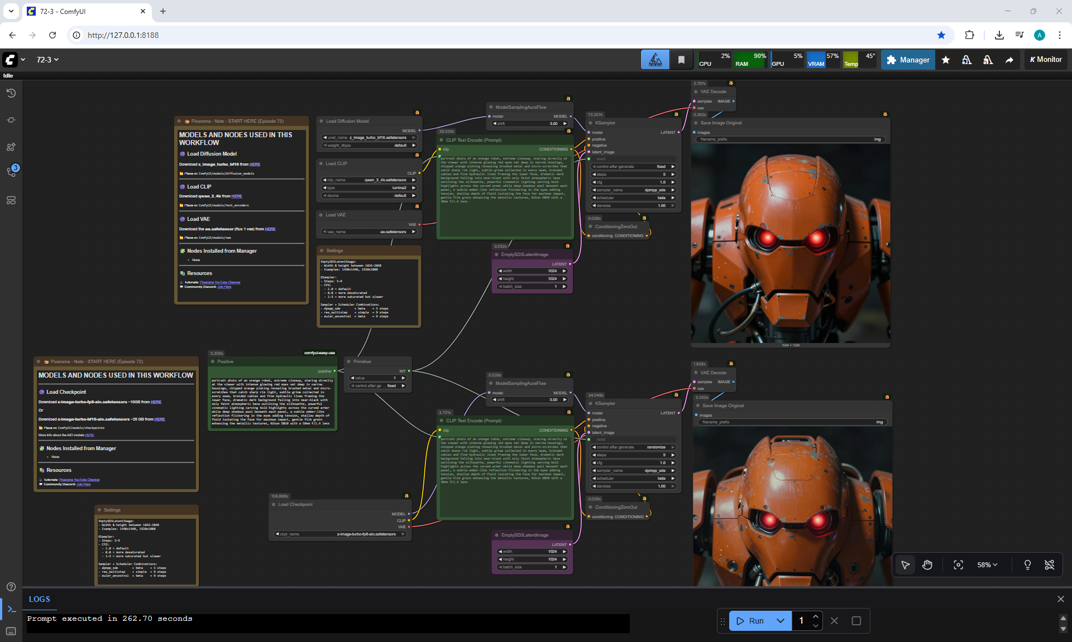This screenshot has height=642, width=1072.
Task: Open the 58% zoom level dropdown
Action: point(987,565)
